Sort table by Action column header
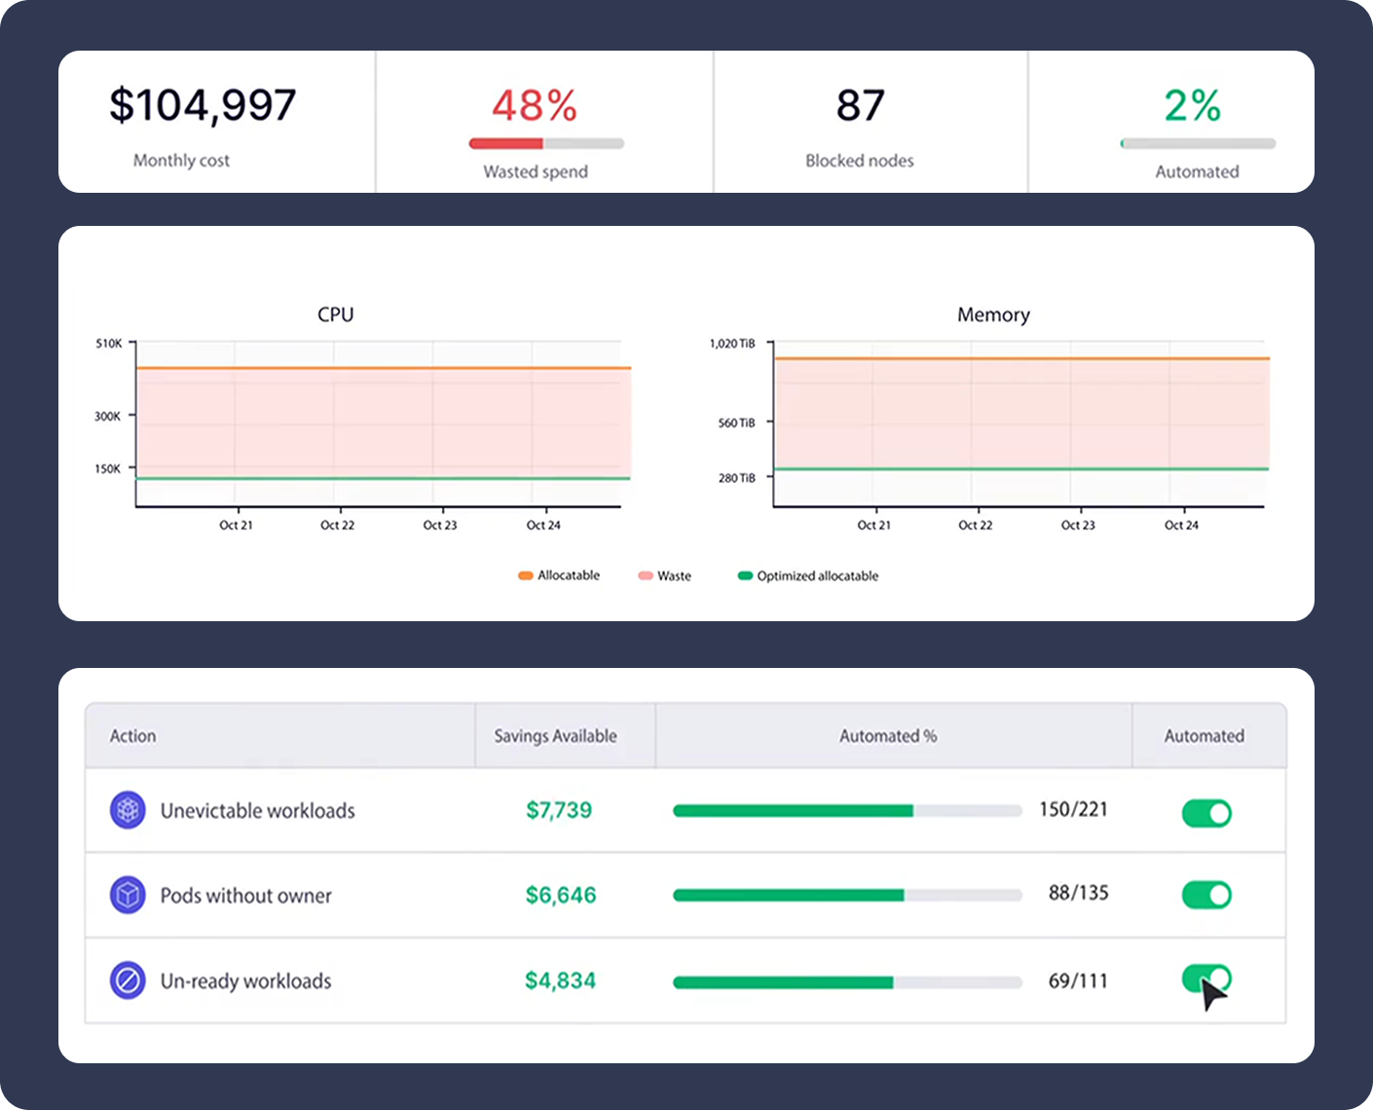 click(x=133, y=736)
